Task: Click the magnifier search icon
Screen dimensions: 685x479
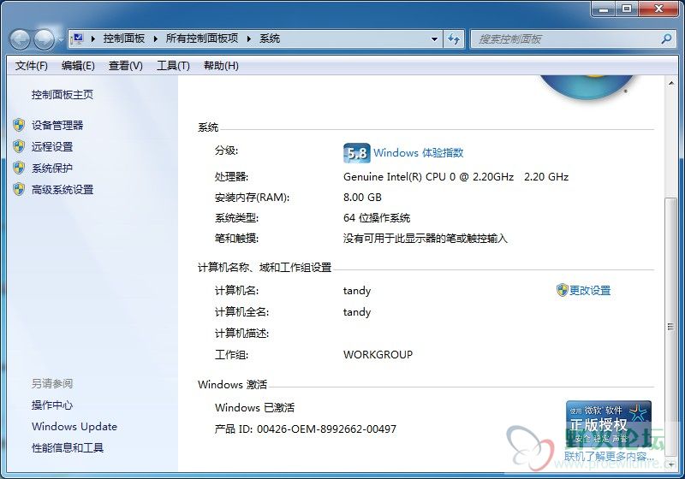Action: click(x=666, y=39)
